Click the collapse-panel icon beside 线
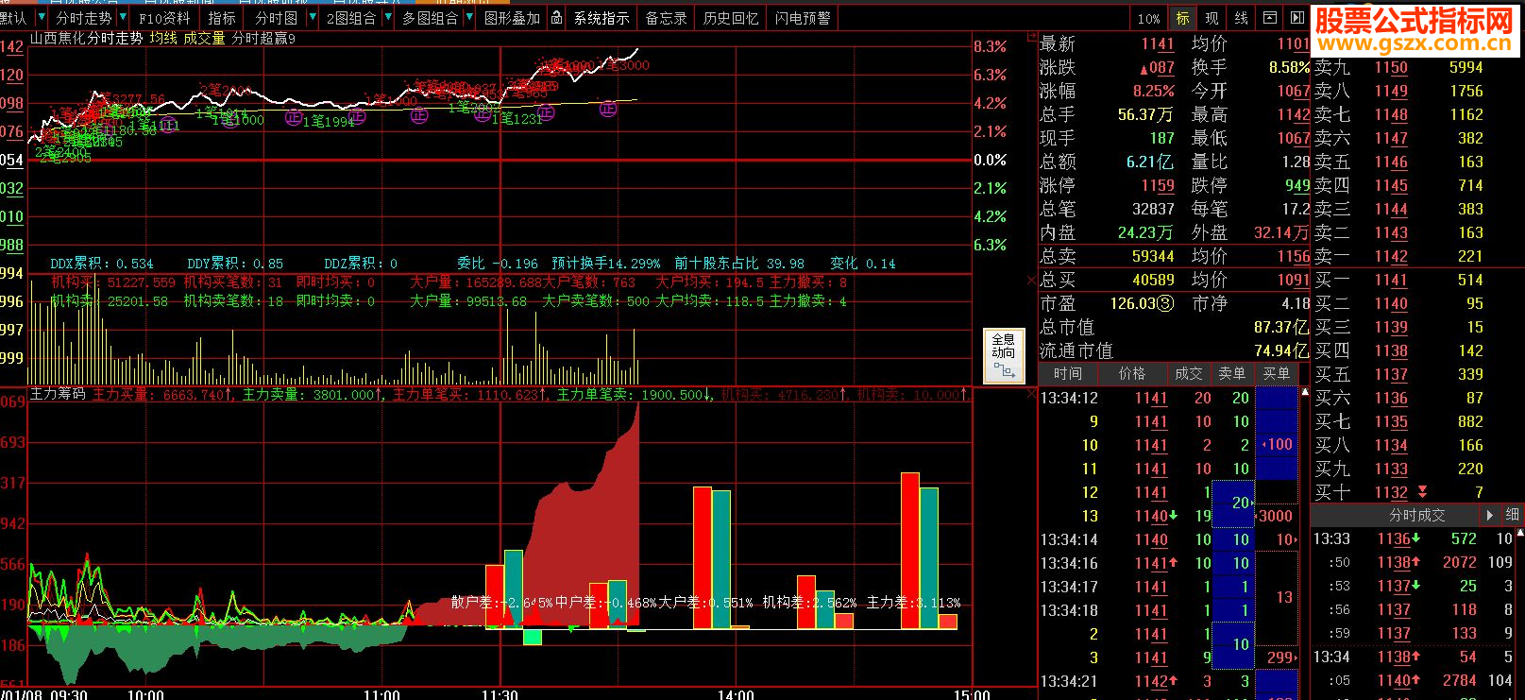Screen dimensions: 1525x700 (1270, 18)
